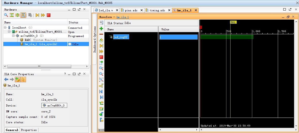Run trigger immediate from the Hardware panel toolbar

pos(43,15)
